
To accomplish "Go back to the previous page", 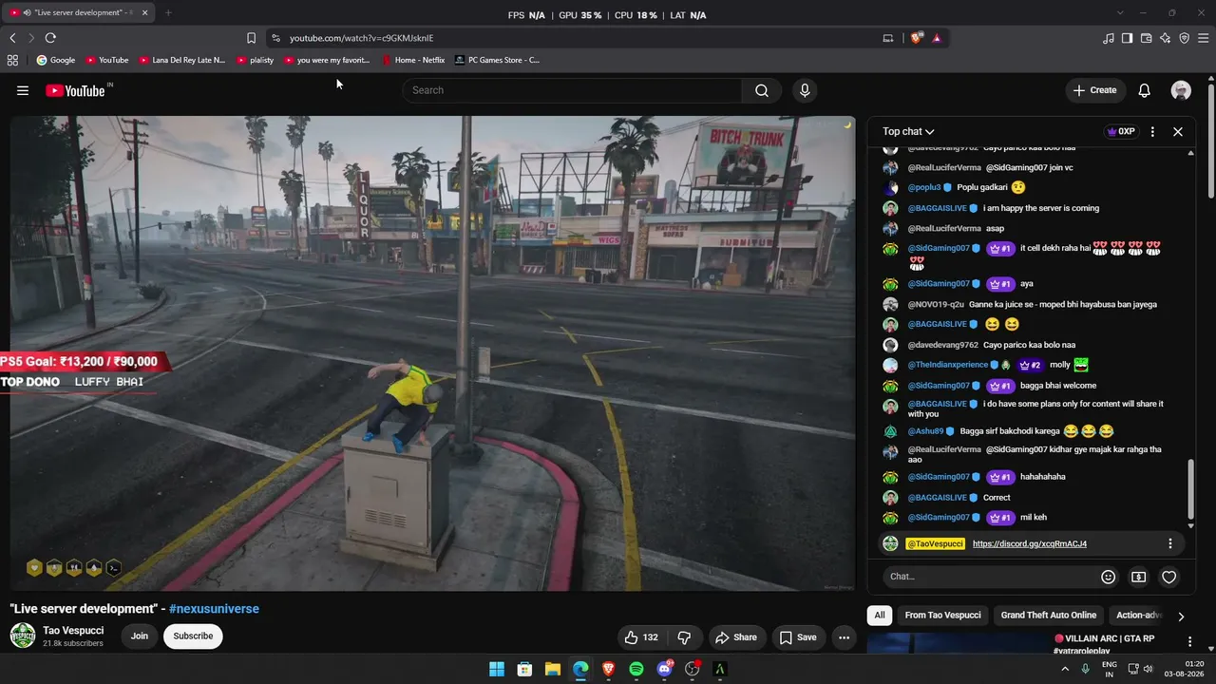I will (x=12, y=38).
